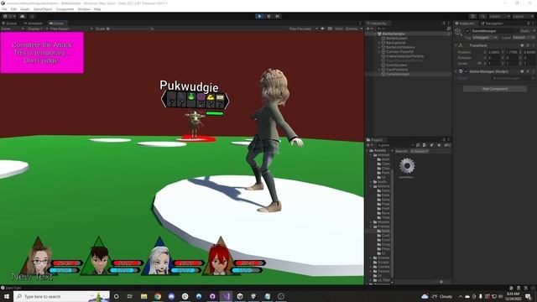The image size is (537, 302).
Task: Toggle the Stats overlay
Action: (x=339, y=29)
